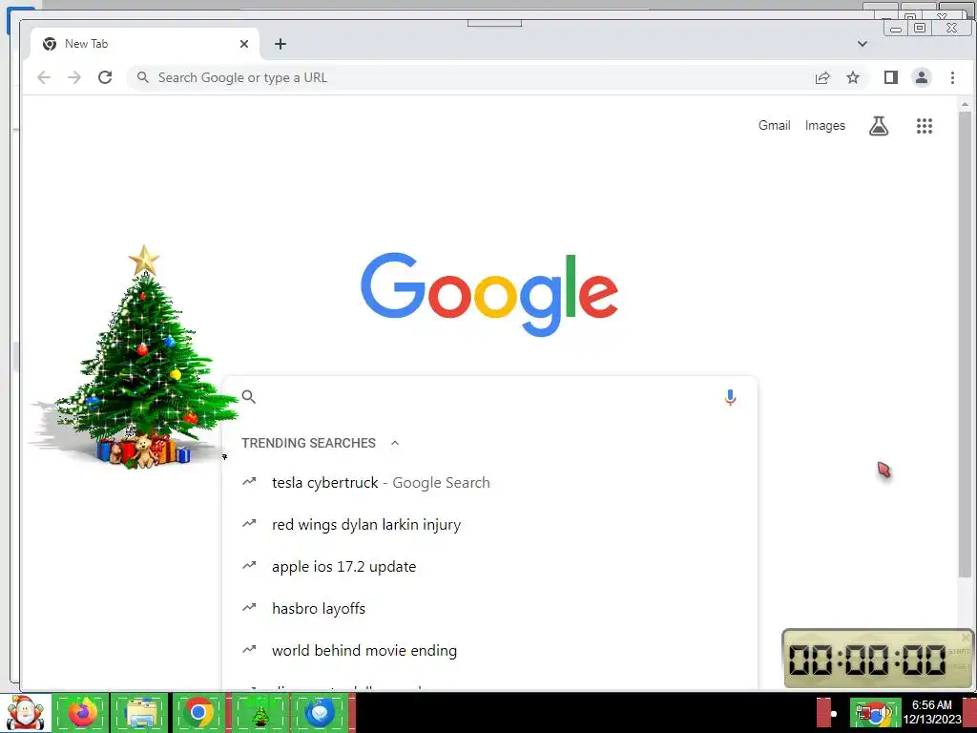Collapse the Trending Searches list

[x=394, y=443]
